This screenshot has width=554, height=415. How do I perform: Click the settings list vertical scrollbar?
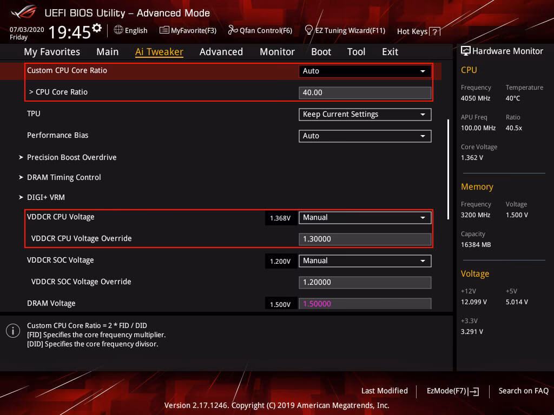tap(448, 169)
